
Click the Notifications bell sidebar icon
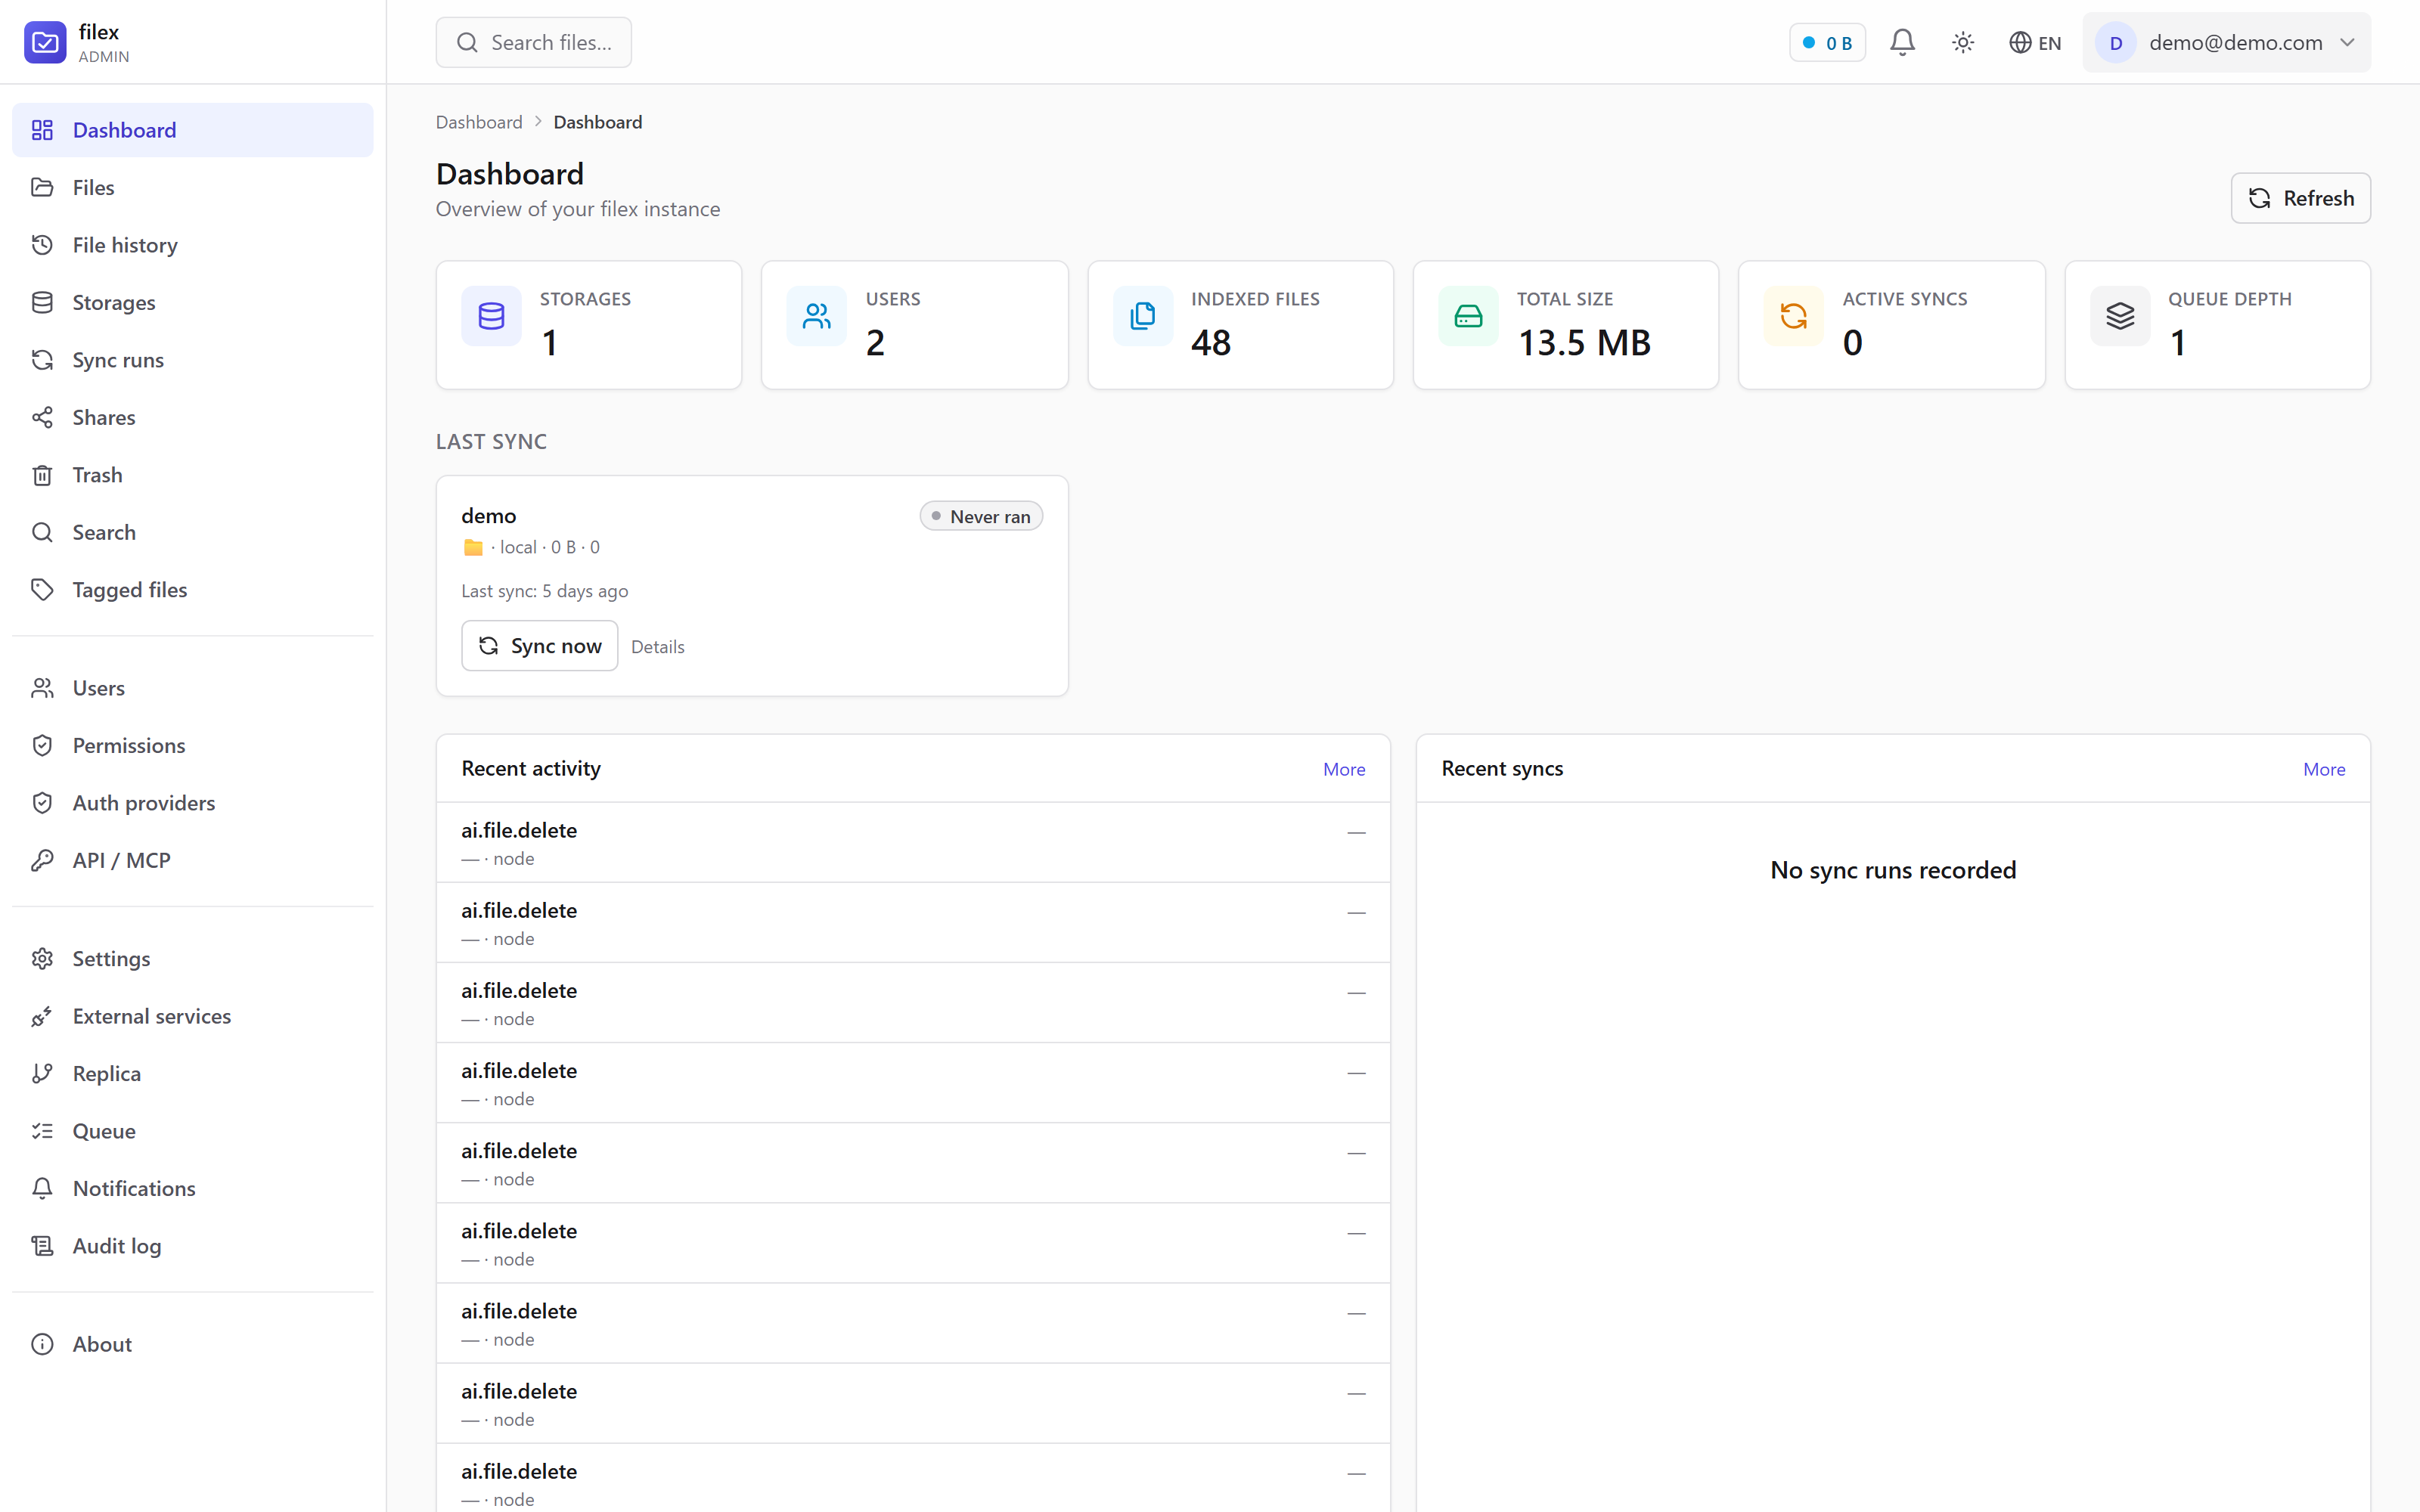[42, 1188]
